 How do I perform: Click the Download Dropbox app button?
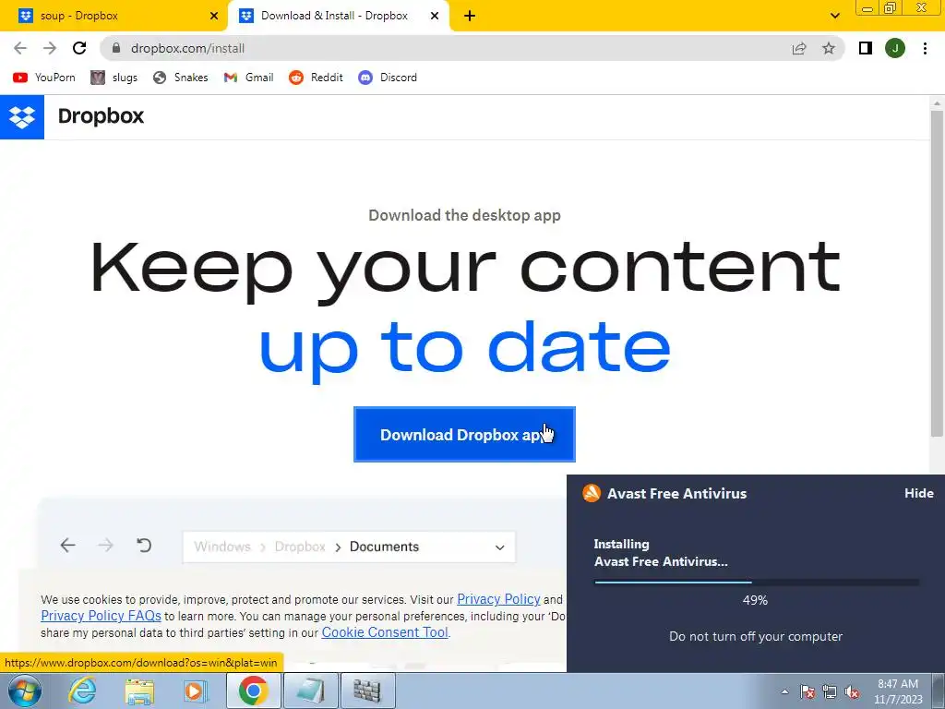[465, 435]
